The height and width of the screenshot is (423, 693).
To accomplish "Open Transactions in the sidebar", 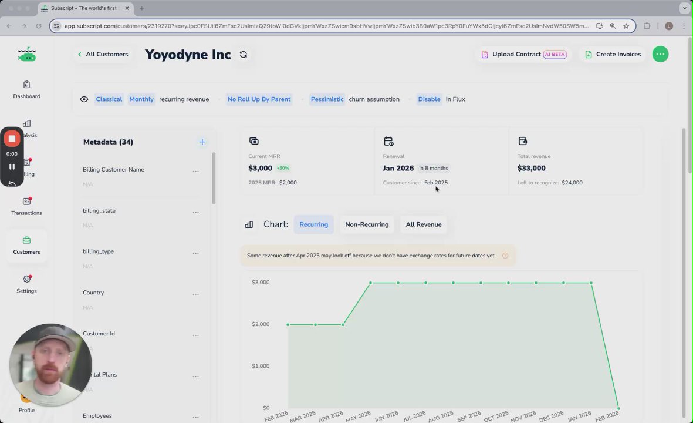I will pos(26,207).
